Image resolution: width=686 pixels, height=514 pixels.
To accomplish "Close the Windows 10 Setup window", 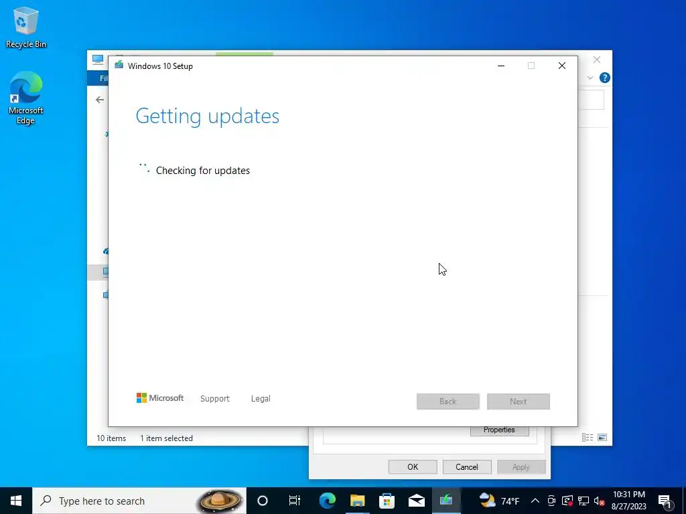I will (562, 66).
